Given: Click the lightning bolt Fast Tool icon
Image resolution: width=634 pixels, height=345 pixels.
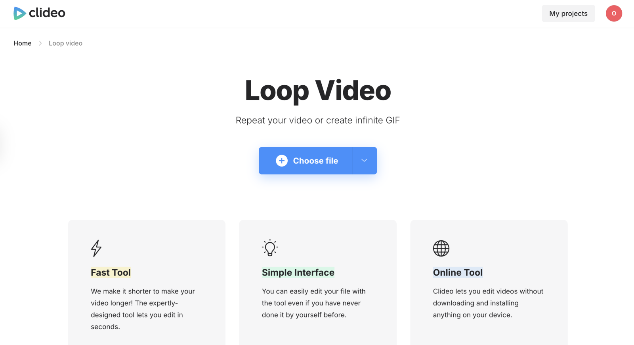Looking at the screenshot, I should coord(96,248).
